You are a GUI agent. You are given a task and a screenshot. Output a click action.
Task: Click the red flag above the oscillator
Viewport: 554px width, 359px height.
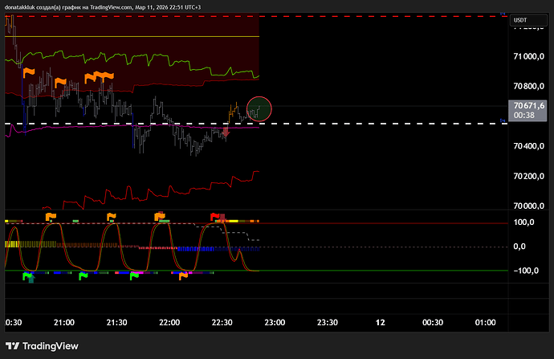pyautogui.click(x=216, y=216)
